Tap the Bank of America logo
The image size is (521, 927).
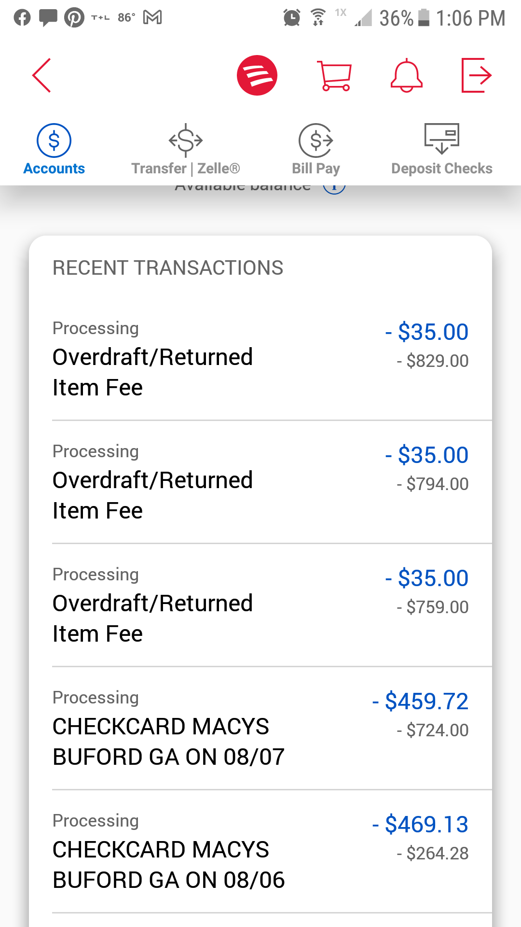click(x=257, y=75)
